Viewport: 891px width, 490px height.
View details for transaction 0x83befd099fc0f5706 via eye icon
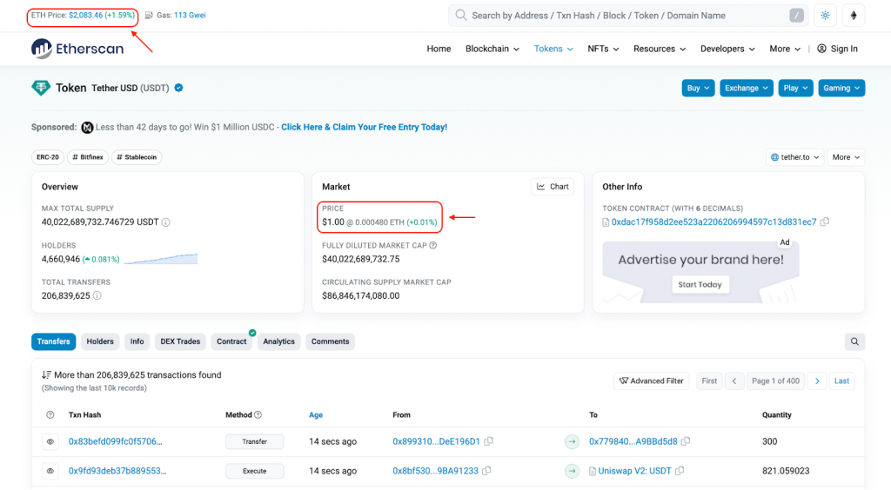pos(50,442)
